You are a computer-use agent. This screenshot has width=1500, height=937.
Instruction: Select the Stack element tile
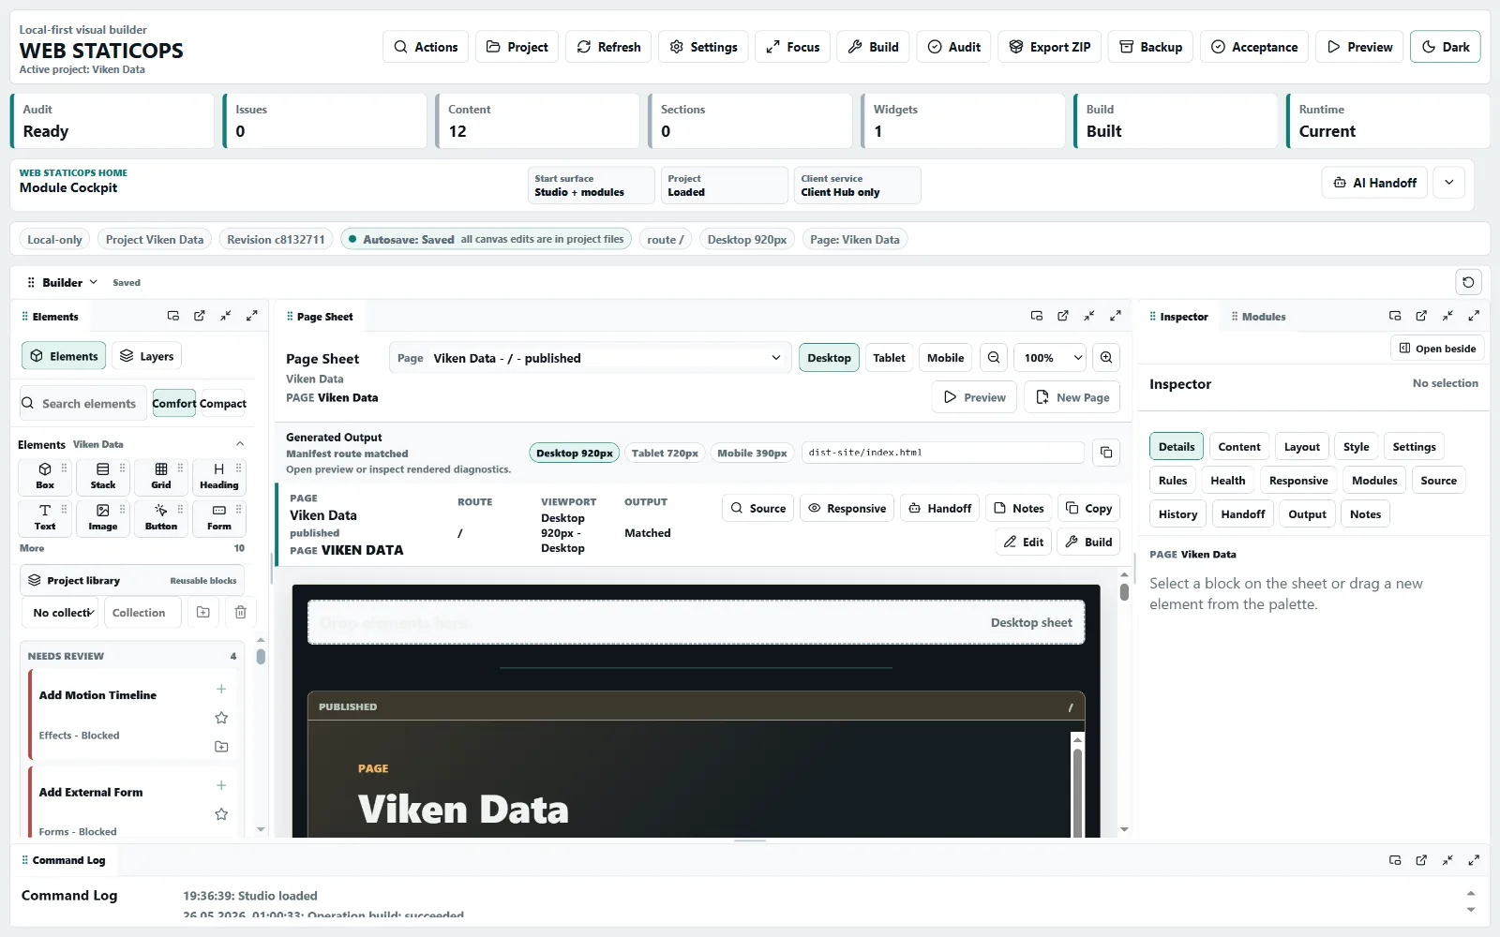103,476
